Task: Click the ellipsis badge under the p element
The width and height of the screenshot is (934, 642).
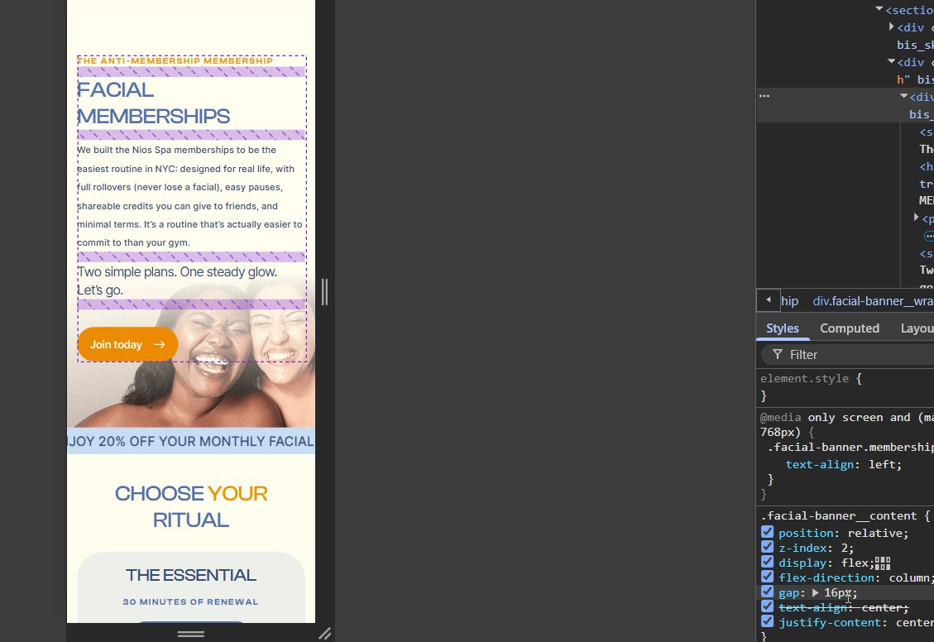Action: [929, 237]
